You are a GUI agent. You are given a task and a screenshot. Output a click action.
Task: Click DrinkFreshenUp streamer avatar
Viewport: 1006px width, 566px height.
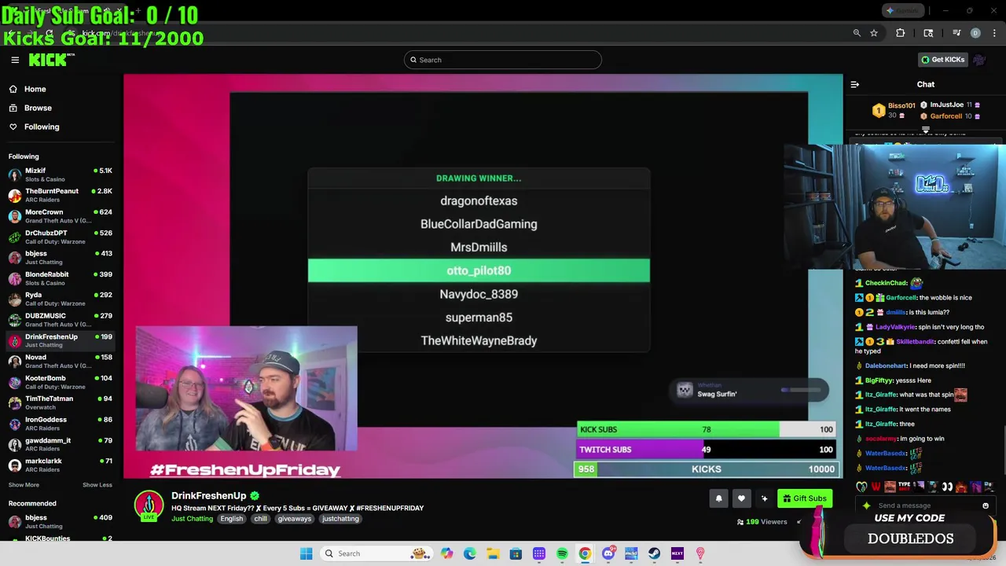point(149,505)
